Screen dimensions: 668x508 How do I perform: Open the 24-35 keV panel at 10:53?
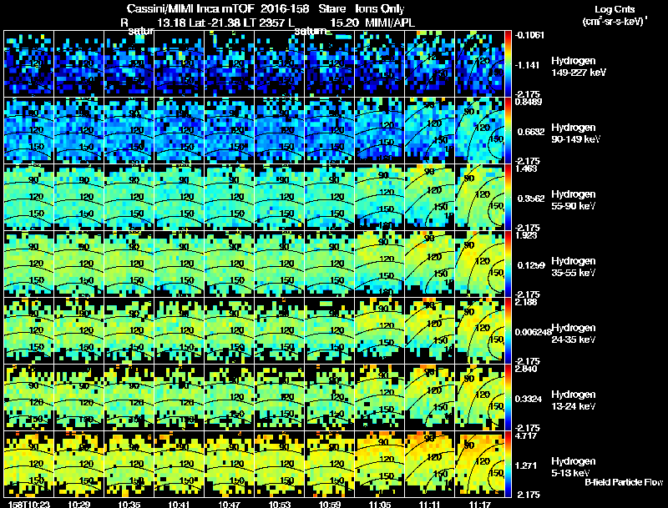point(280,330)
